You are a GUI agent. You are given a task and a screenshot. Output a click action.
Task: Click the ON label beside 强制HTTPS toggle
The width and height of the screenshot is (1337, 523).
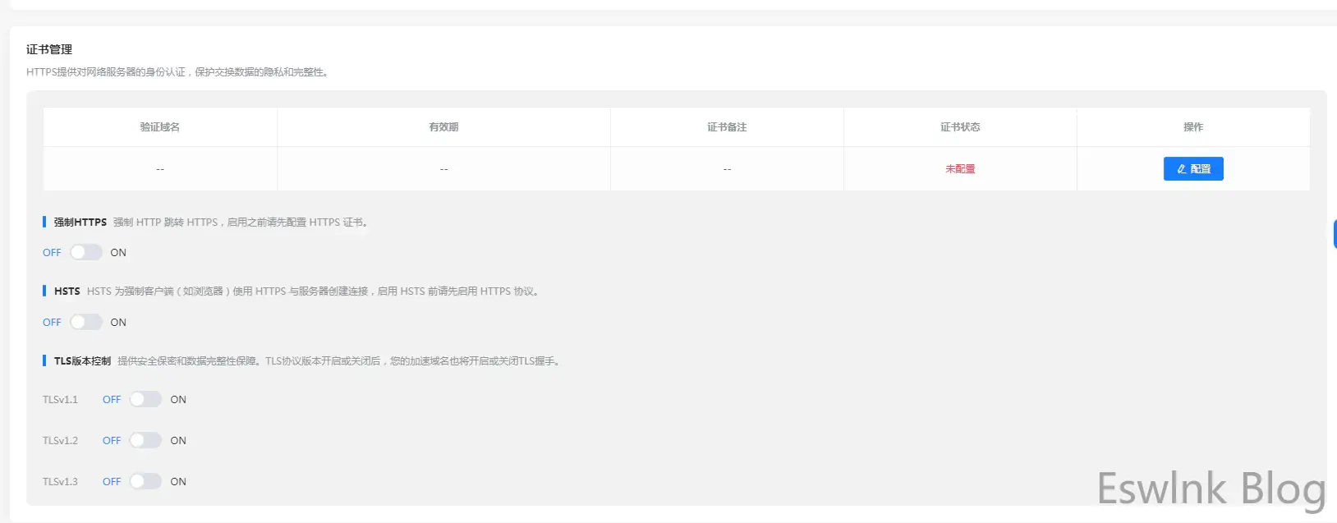coord(118,253)
